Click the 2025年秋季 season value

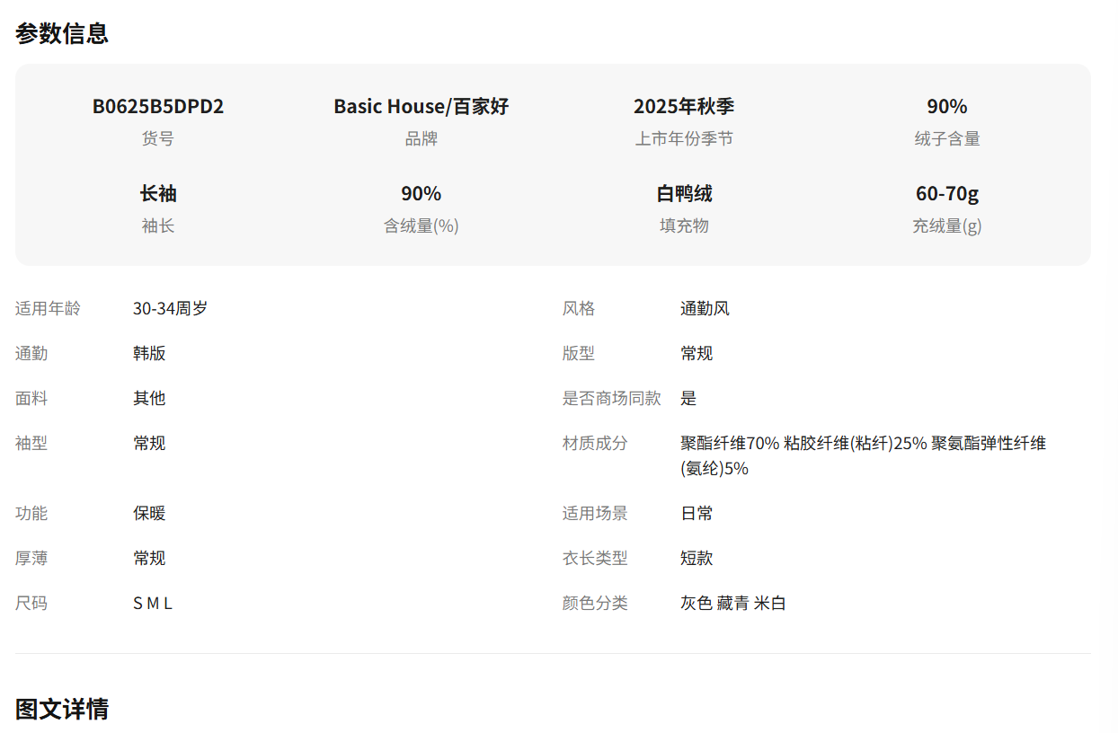683,106
